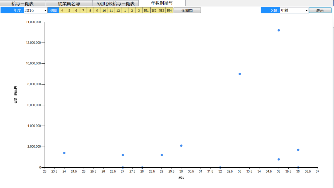Toggle month 10 period button
The image size is (334, 188).
tap(104, 11)
